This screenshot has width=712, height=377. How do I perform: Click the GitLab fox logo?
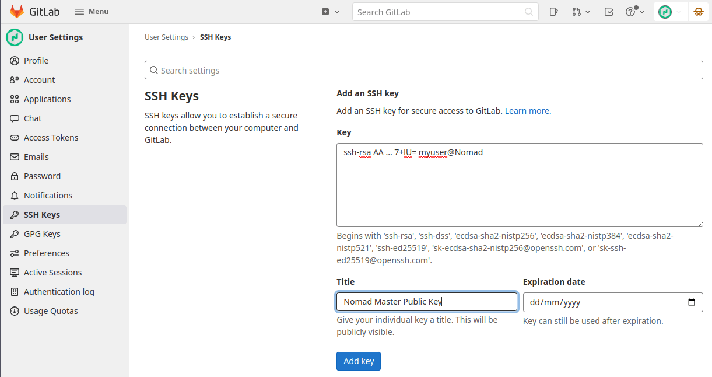click(x=16, y=11)
